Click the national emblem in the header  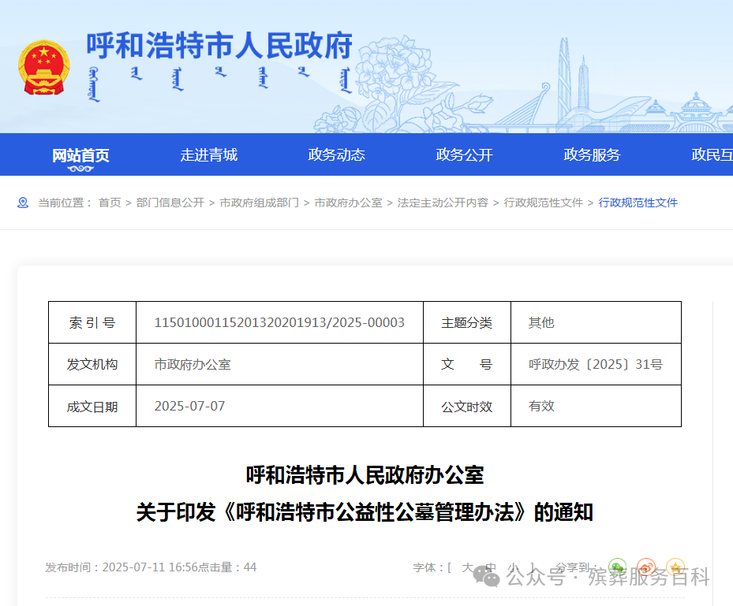(43, 67)
